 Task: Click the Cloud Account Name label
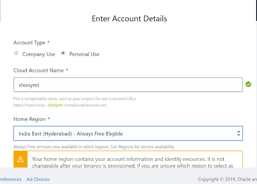pyautogui.click(x=39, y=70)
